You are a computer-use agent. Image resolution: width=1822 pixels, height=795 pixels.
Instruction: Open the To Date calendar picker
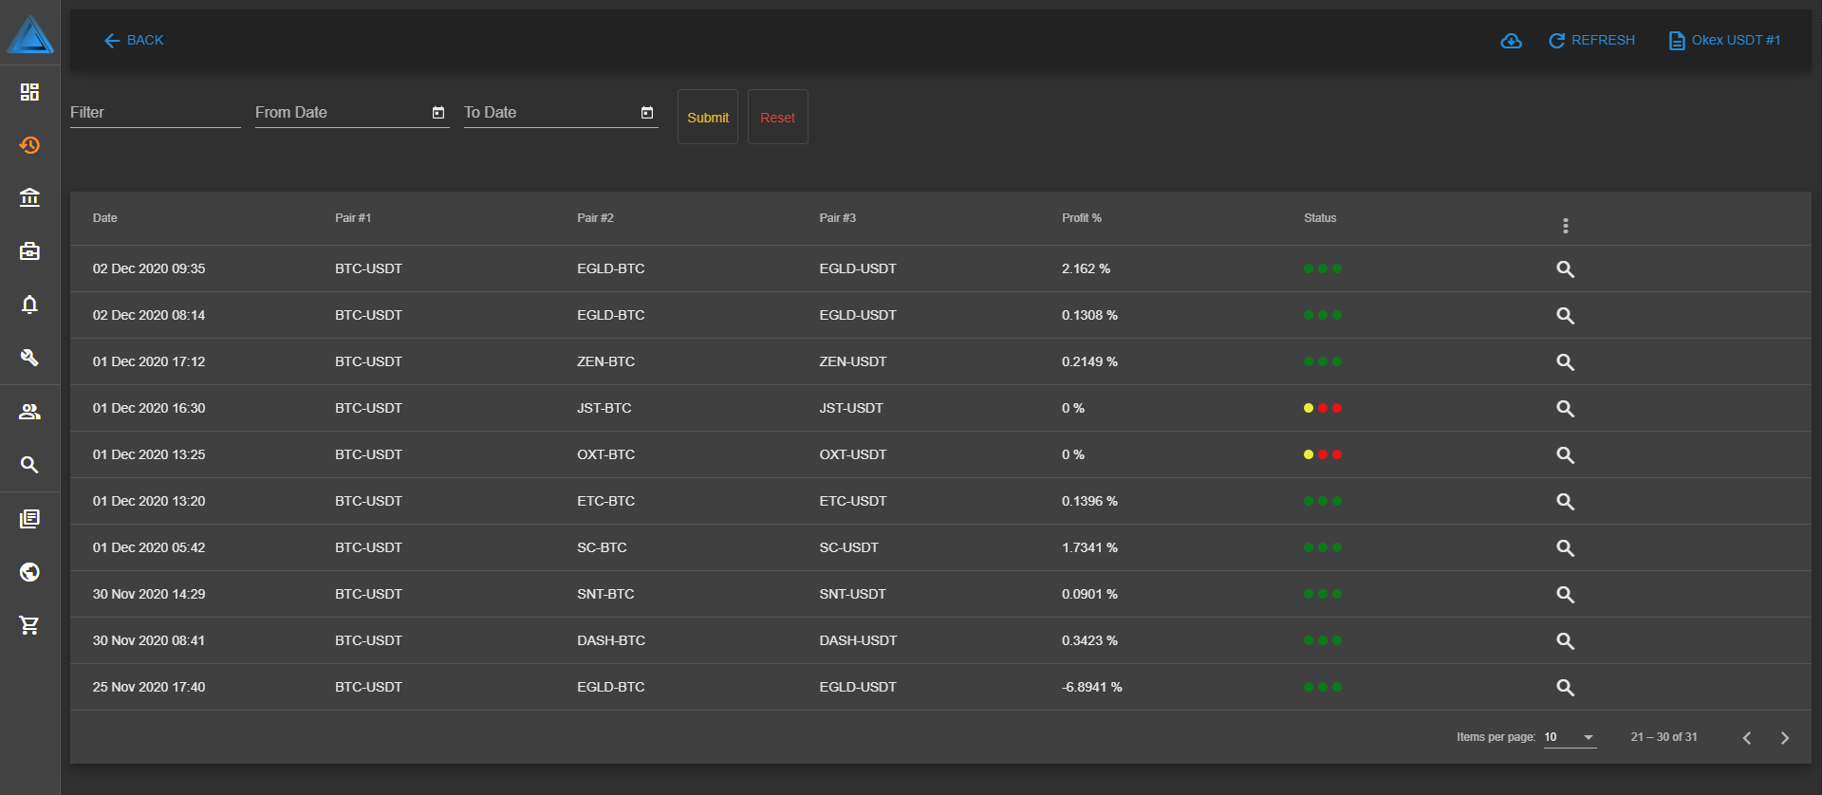647,112
